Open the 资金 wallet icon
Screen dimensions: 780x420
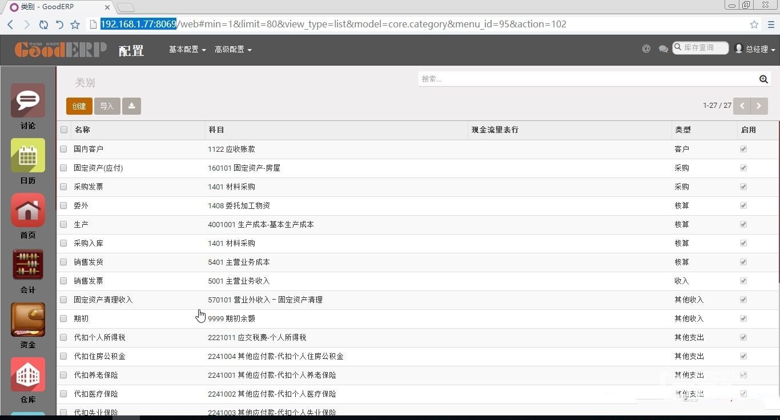pyautogui.click(x=27, y=320)
